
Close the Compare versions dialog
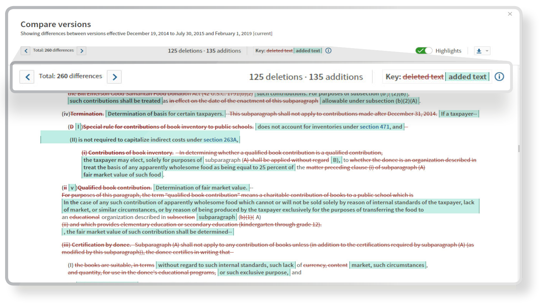click(510, 14)
